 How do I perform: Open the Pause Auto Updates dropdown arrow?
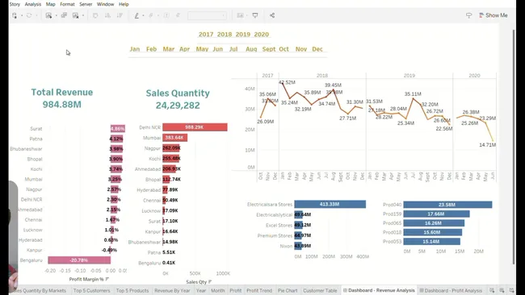pyautogui.click(x=36, y=15)
